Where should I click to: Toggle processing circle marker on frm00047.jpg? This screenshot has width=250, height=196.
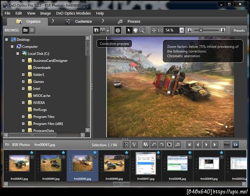[x=158, y=157]
